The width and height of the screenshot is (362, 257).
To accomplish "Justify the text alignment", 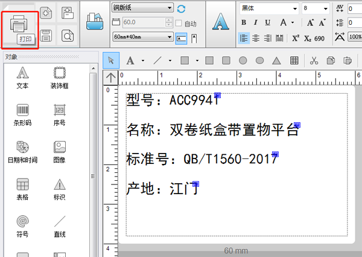I will tap(279, 38).
